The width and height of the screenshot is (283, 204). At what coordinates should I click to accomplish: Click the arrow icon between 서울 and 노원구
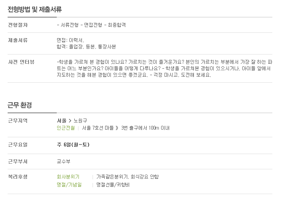tap(70, 121)
